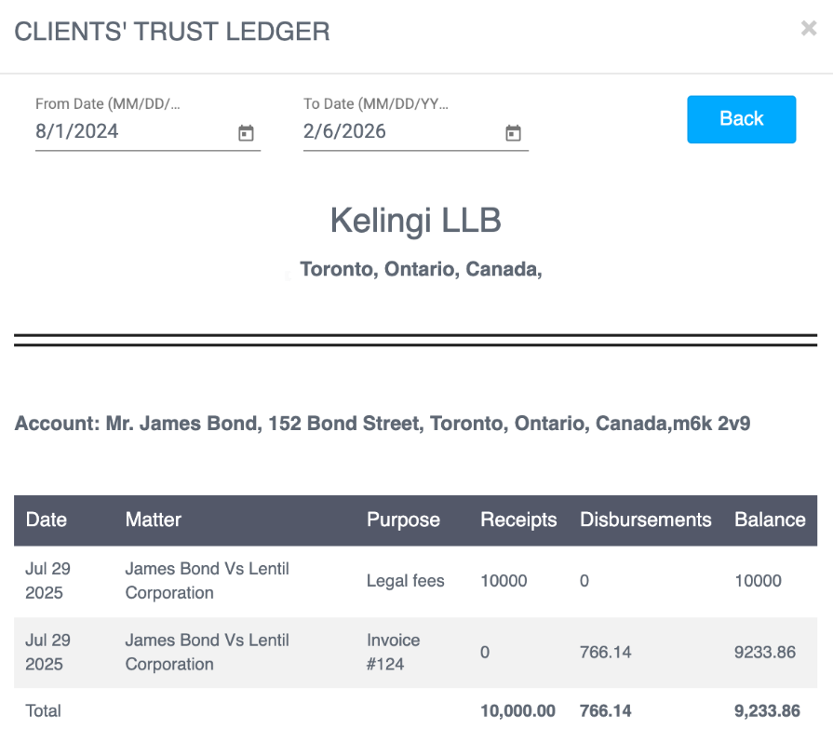Click the Purpose column header
This screenshot has width=833, height=756.
[403, 520]
